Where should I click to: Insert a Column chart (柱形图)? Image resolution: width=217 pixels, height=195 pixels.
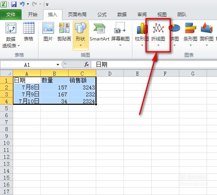click(x=142, y=34)
